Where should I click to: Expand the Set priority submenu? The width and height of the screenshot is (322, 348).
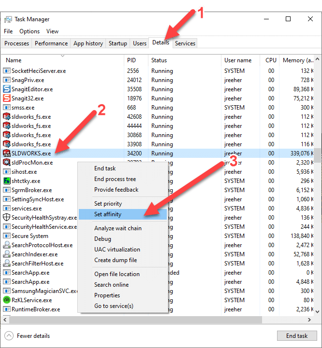point(123,204)
